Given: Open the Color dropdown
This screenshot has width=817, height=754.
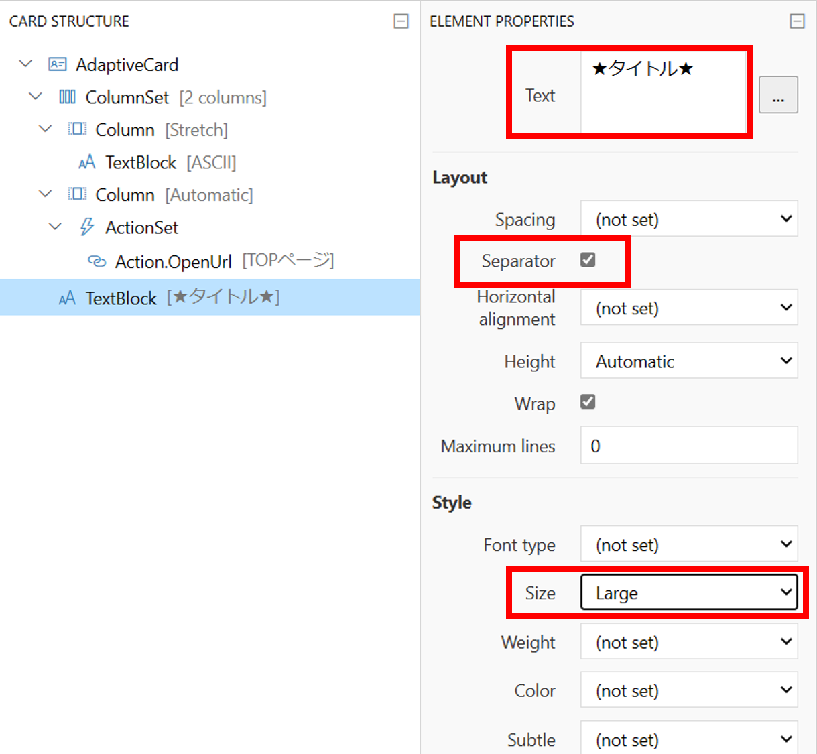Looking at the screenshot, I should click(x=689, y=690).
